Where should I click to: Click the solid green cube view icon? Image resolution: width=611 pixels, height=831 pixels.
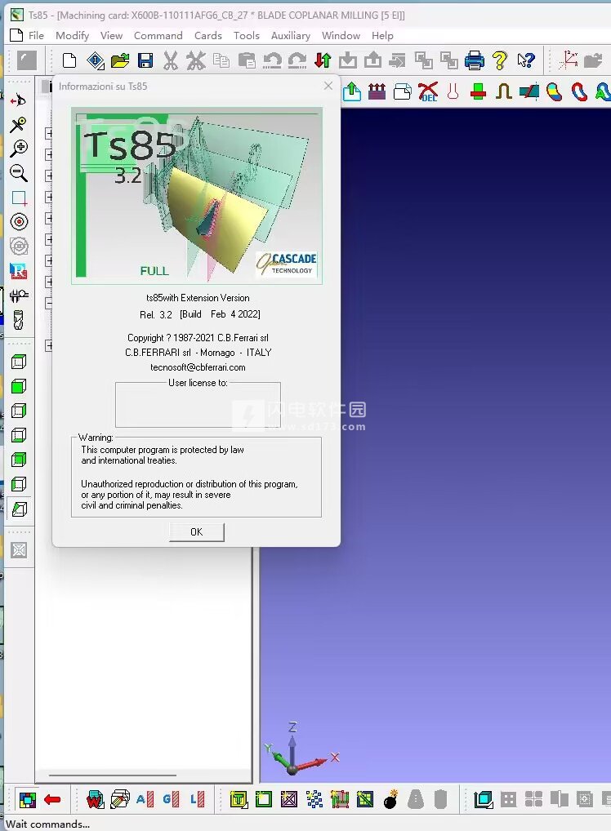[x=19, y=386]
